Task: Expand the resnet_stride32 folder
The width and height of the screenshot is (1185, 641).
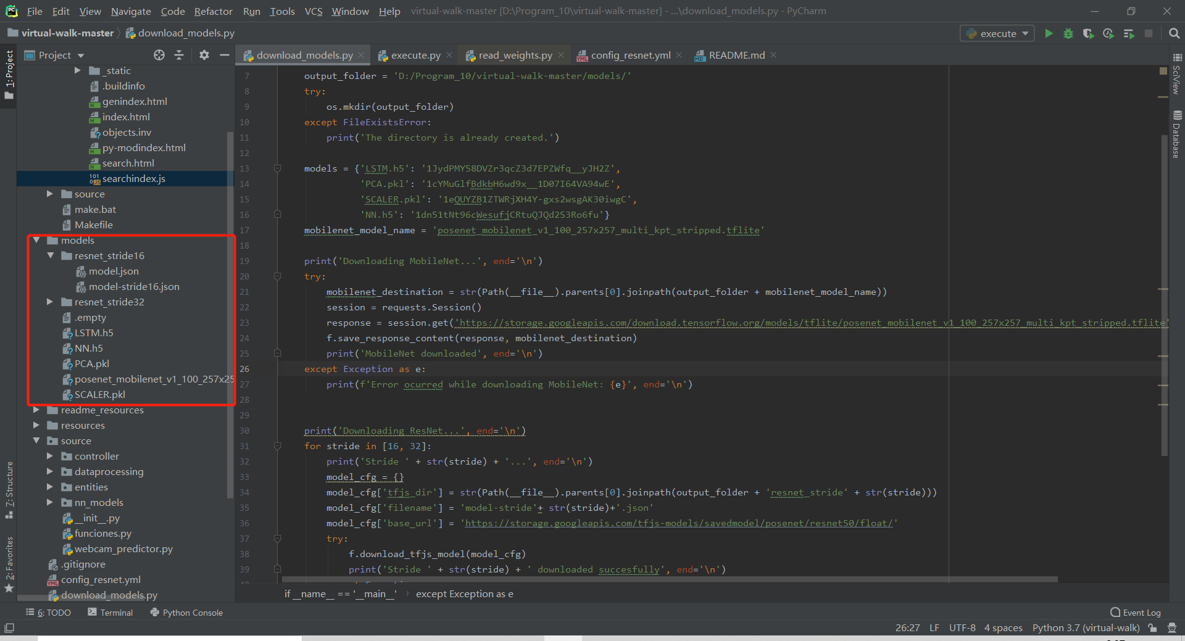Action: pyautogui.click(x=50, y=302)
